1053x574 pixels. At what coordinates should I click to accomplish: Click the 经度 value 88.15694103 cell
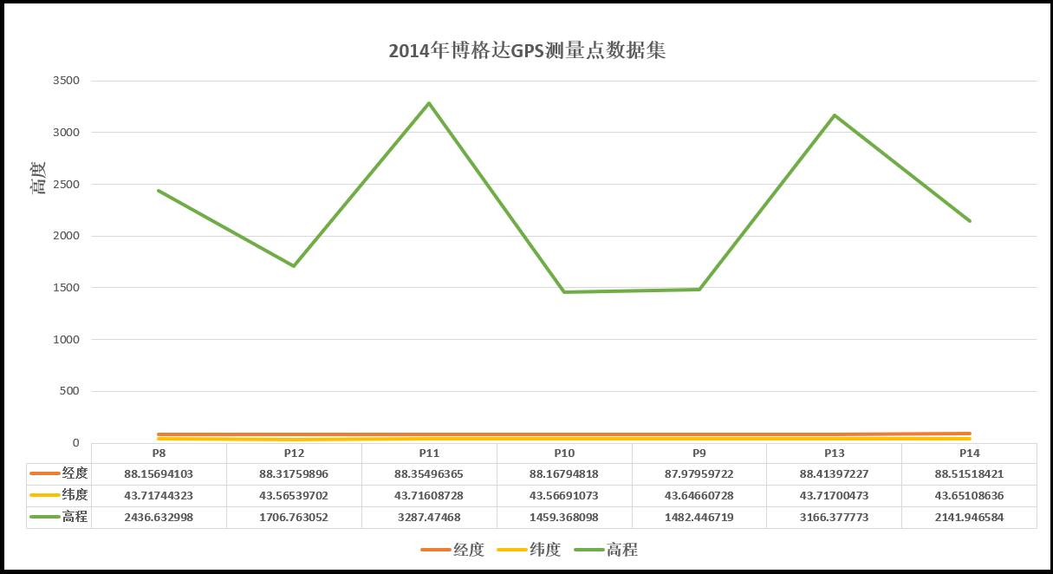tap(159, 473)
